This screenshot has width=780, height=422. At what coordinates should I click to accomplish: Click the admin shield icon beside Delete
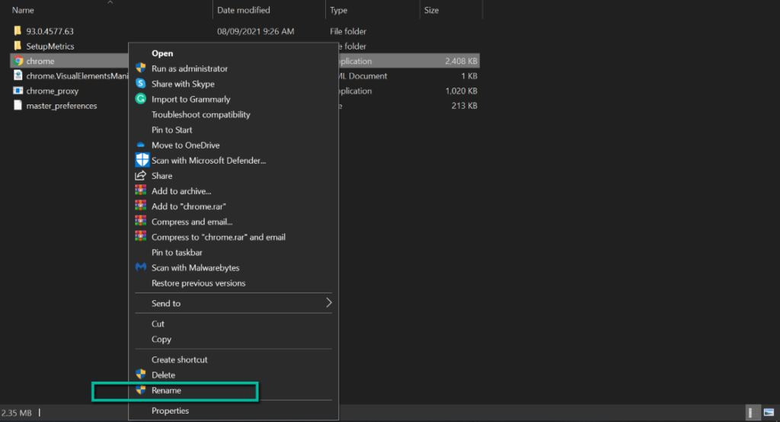140,375
